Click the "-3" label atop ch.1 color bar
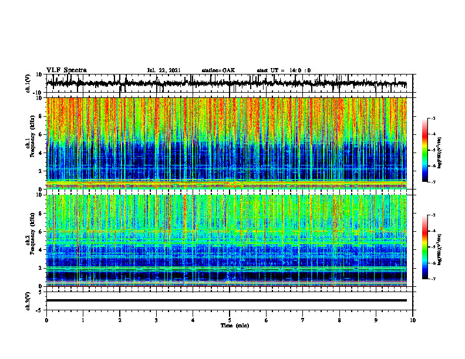Screen dimensions: 465x359 (x=433, y=118)
